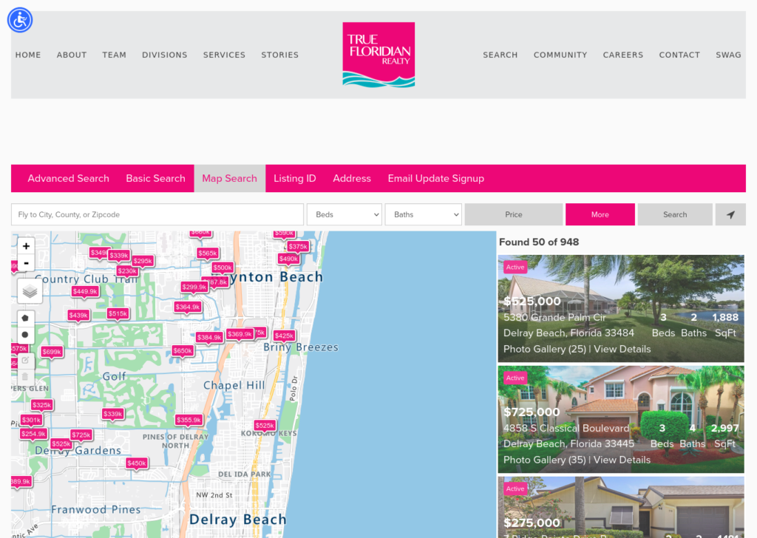Screen dimensions: 757x538
Task: Open the SEARCH menu item
Action: [x=500, y=55]
